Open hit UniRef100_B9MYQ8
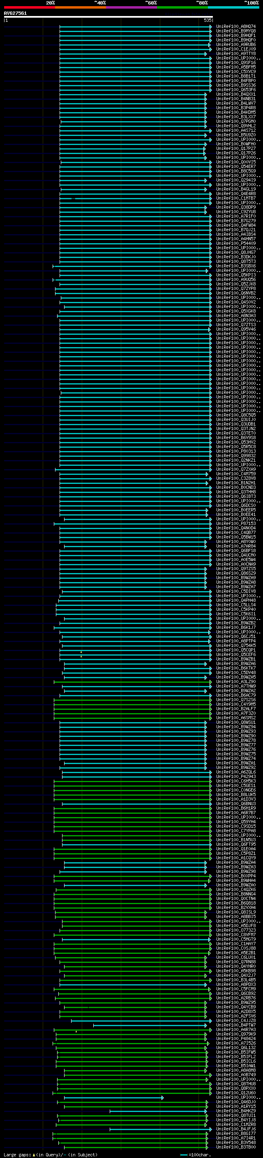Screen dimensions: 263x1158 coord(236,31)
